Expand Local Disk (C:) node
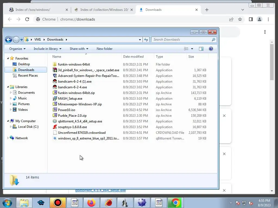Screen dimensions: 278x208 click(x=11, y=127)
